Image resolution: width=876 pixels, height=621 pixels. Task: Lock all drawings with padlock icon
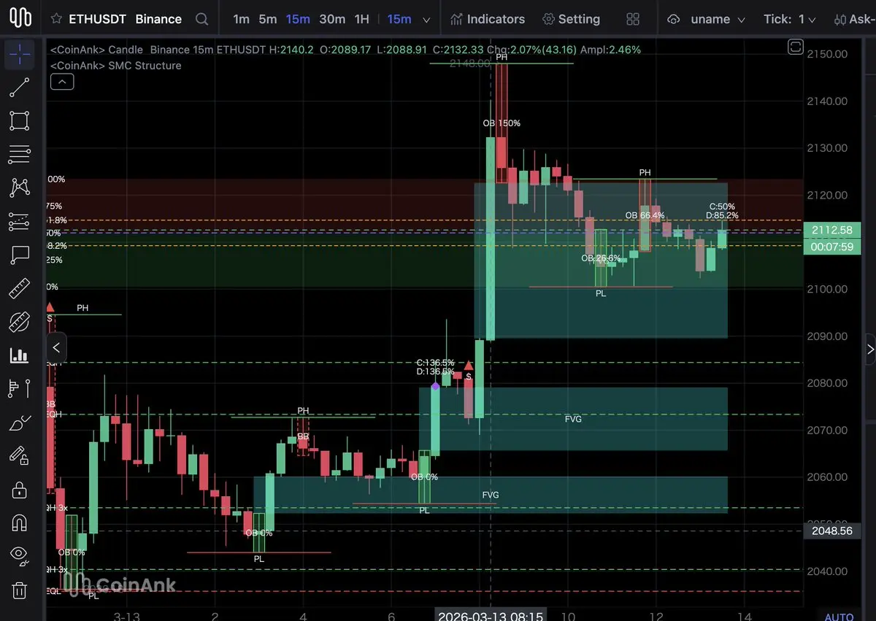pyautogui.click(x=20, y=490)
